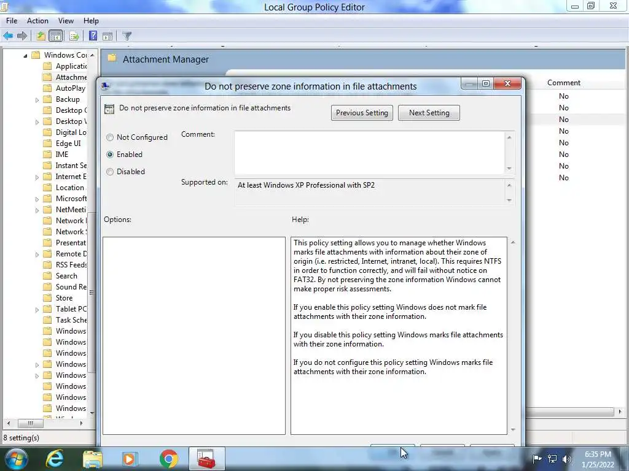The height and width of the screenshot is (471, 629).
Task: Click the red toolbox MMC taskbar icon
Action: click(x=206, y=459)
